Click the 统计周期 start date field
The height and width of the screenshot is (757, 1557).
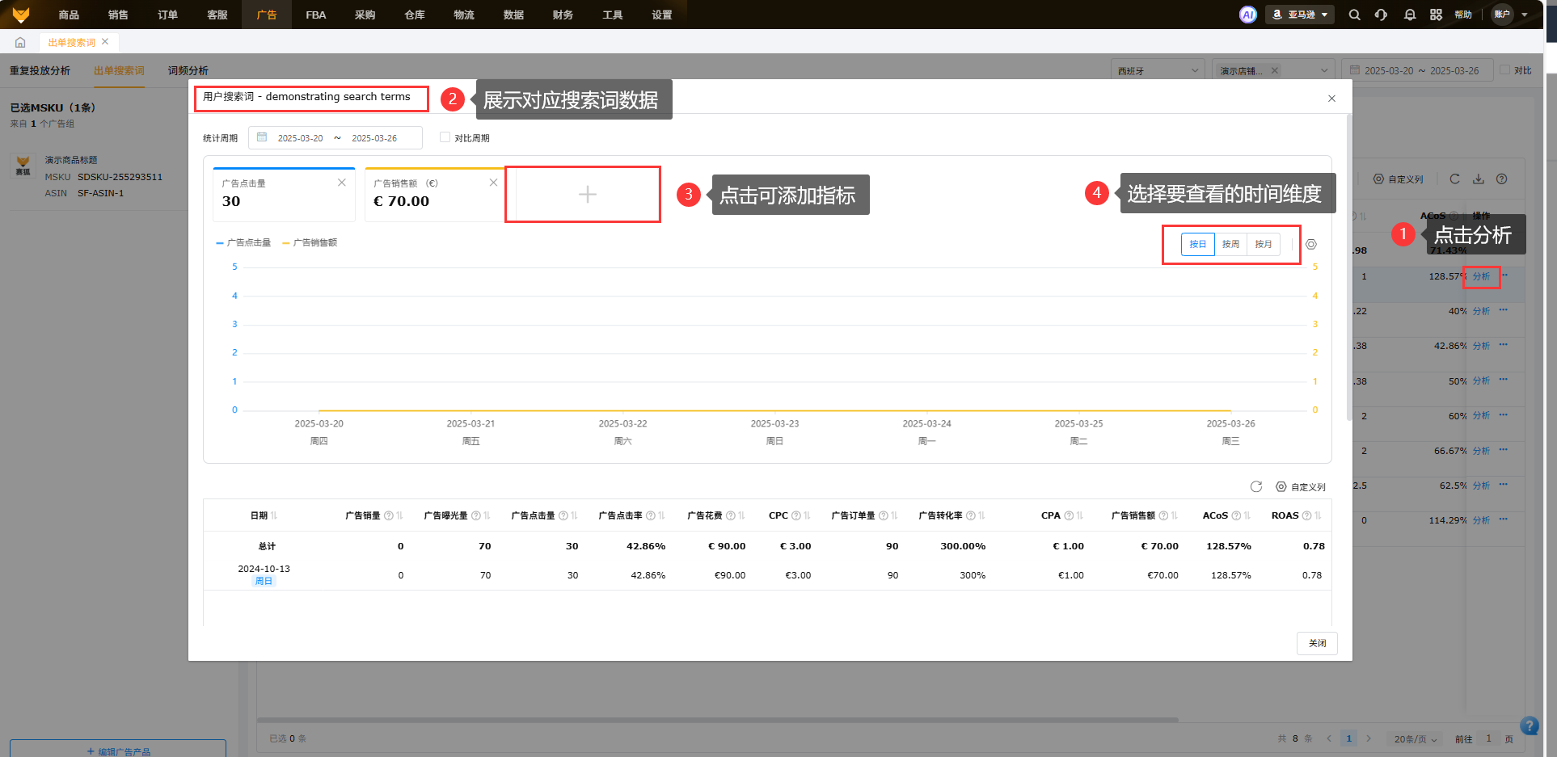300,138
